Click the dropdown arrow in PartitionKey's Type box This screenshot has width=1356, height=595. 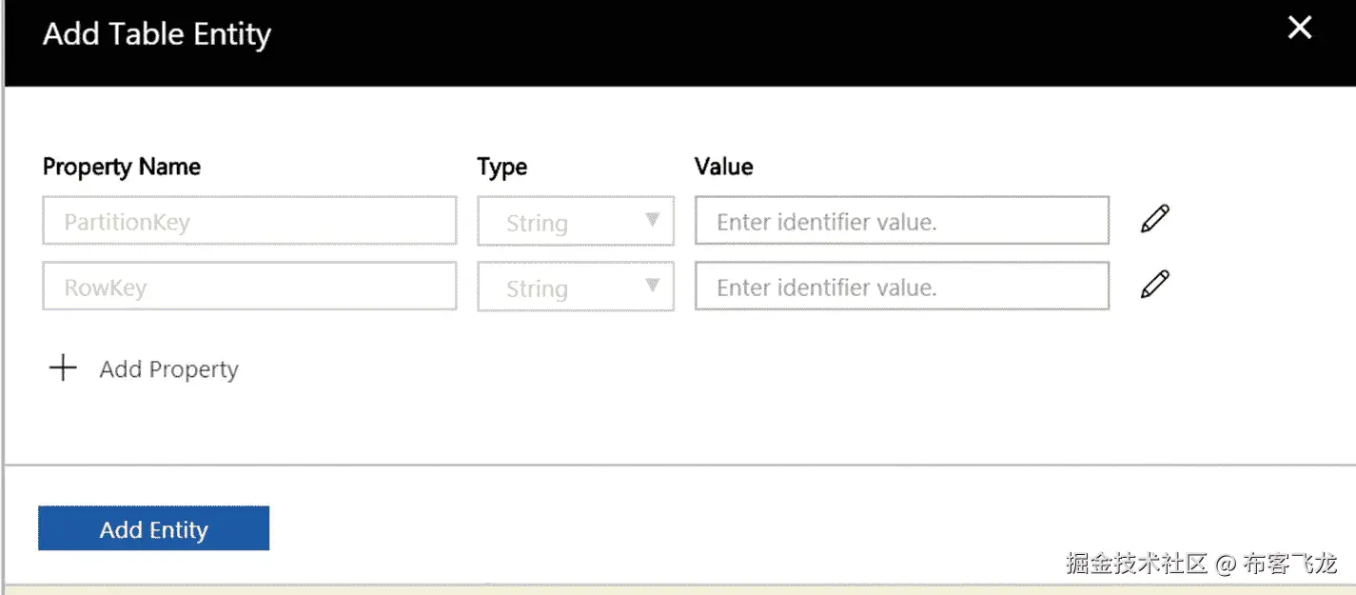click(652, 220)
